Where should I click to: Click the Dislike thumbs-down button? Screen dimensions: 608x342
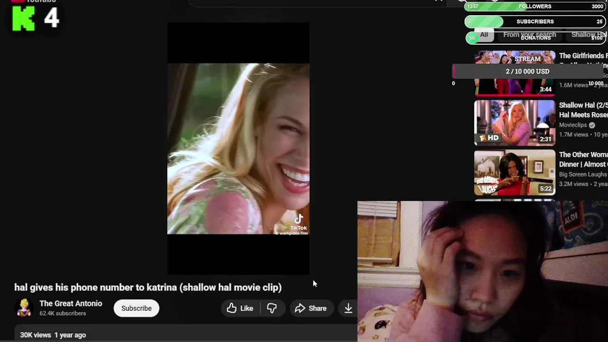pos(273,308)
